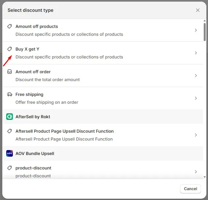Viewport: 208px width, 200px height.
Task: Click the gray product-discount subtitle text
Action: point(33,176)
